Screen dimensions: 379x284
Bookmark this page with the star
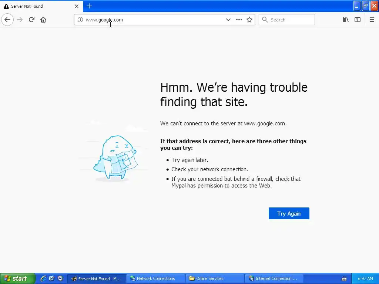pyautogui.click(x=249, y=20)
